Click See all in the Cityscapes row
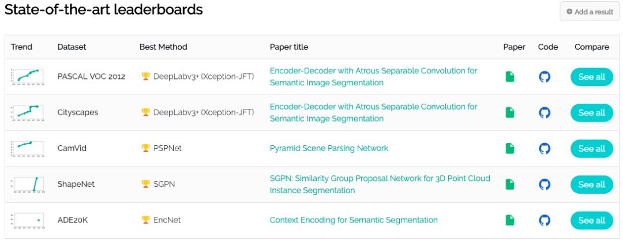Viewport: 623px width, 241px height. coord(591,112)
